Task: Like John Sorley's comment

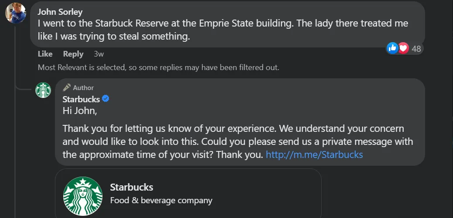Action: click(45, 54)
